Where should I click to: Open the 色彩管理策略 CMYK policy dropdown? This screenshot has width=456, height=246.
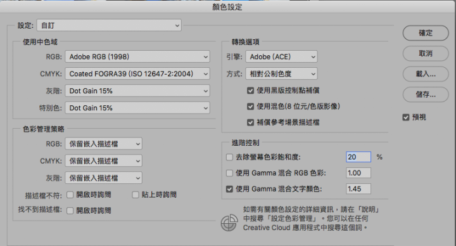(x=103, y=161)
